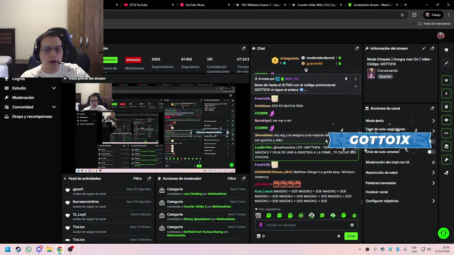Switch to the YouTube Music tab
454x255 pixels.
[206, 5]
